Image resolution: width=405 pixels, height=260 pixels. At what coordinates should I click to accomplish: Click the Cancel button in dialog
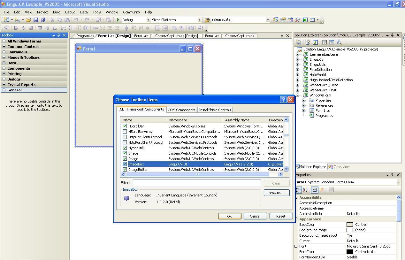[x=255, y=216]
